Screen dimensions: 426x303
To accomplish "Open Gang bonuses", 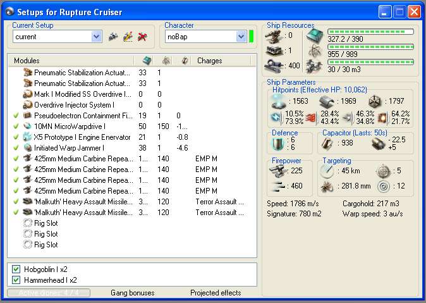I will (132, 293).
